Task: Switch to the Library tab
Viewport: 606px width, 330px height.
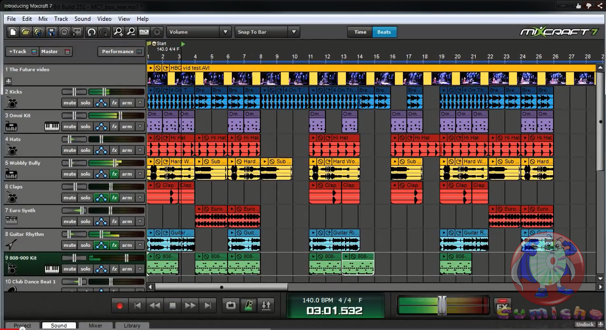Action: tap(132, 325)
